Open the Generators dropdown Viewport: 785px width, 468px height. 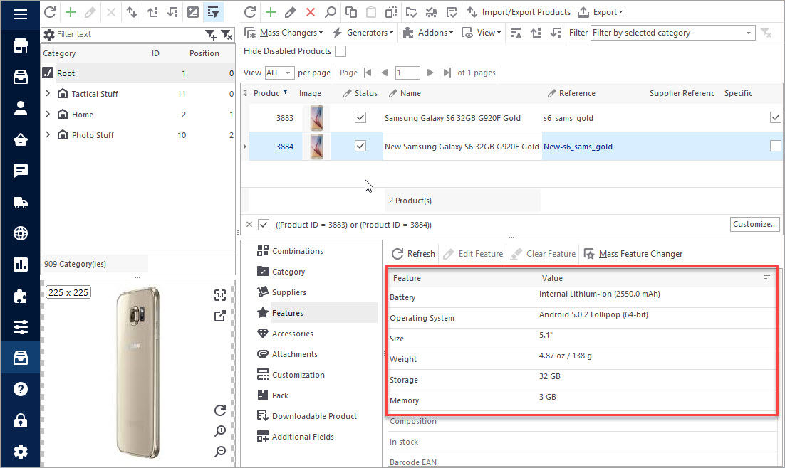tap(363, 33)
